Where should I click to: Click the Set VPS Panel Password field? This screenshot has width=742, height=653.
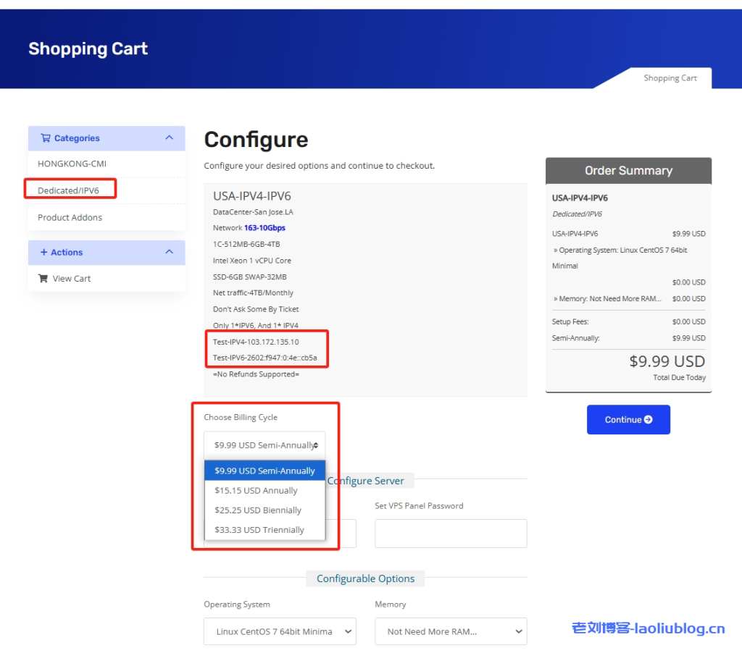(x=451, y=533)
